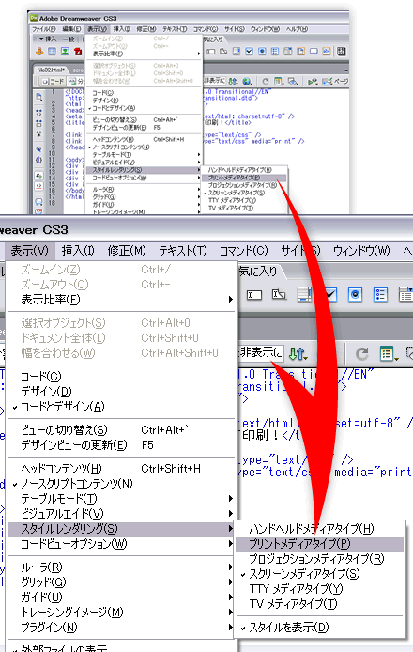
Task: Choose ビューの切り替え(S) in the enlarged menu
Action: click(x=122, y=430)
